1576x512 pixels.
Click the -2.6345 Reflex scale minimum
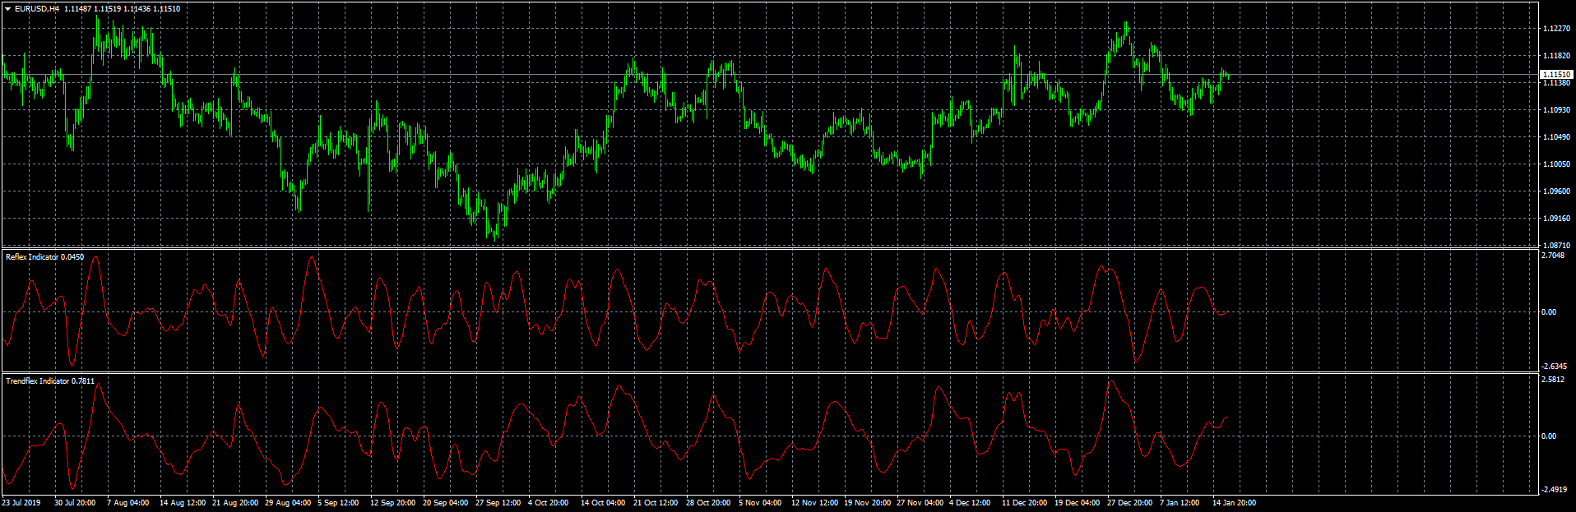point(1554,367)
